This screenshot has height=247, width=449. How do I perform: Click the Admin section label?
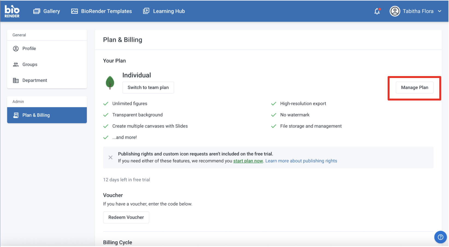pyautogui.click(x=18, y=101)
